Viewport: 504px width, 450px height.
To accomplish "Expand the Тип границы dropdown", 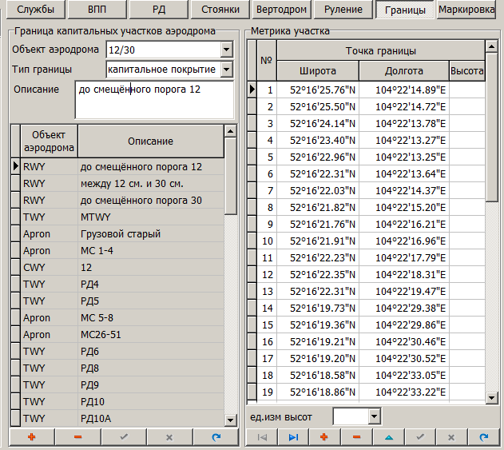I will (x=226, y=70).
